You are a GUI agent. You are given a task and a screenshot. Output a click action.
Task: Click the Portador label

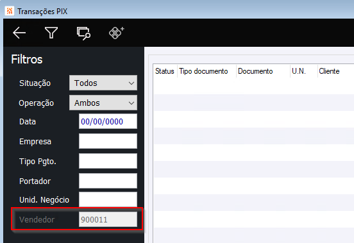[35, 181]
